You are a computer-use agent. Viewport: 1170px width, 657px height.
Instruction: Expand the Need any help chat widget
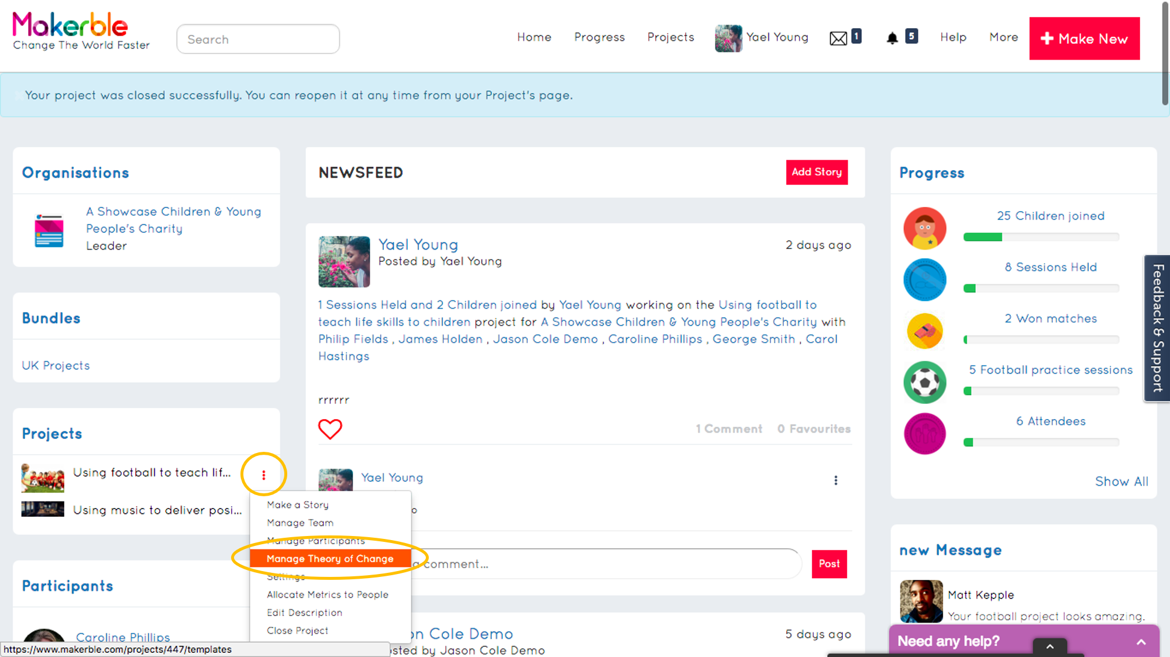point(1141,642)
